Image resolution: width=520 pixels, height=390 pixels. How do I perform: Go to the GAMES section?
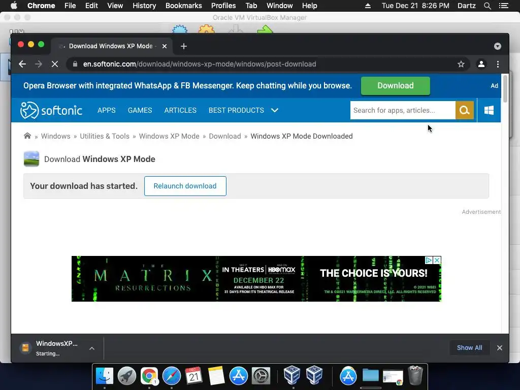click(140, 110)
